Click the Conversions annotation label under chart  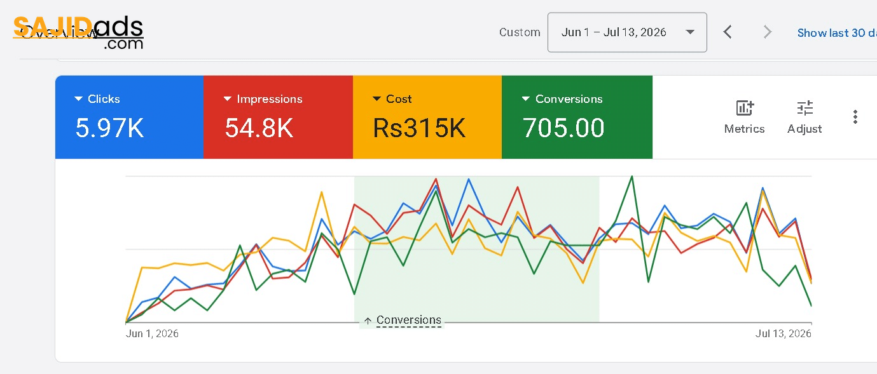[x=409, y=320]
